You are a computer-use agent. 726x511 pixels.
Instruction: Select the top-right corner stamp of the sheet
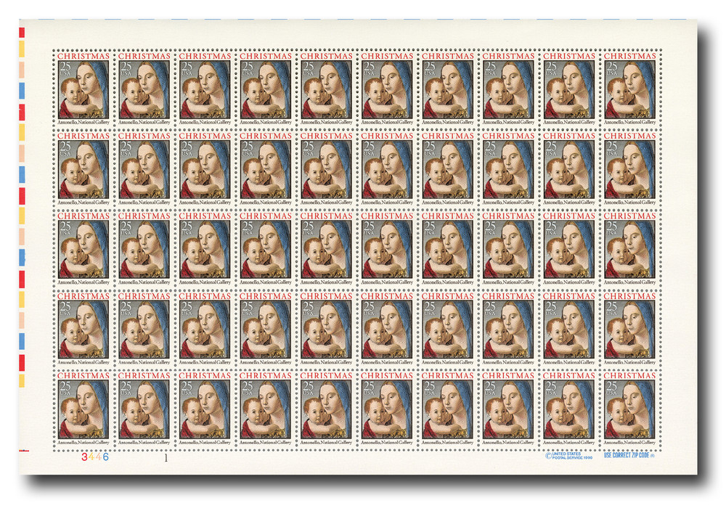coord(629,89)
